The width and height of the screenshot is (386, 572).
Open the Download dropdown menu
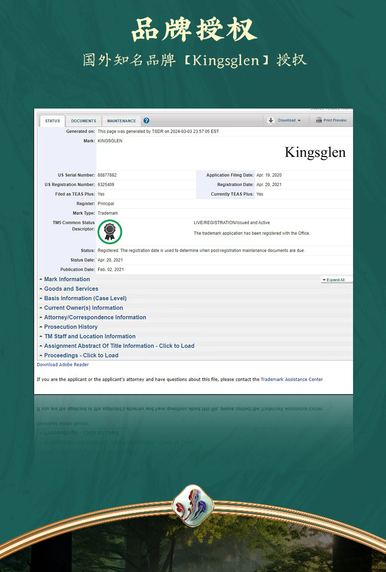[286, 120]
